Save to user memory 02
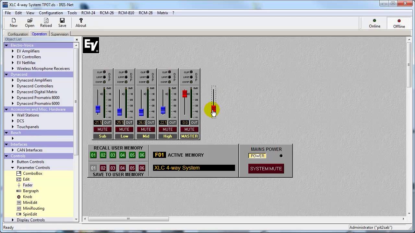This screenshot has height=233, width=415. [103, 168]
